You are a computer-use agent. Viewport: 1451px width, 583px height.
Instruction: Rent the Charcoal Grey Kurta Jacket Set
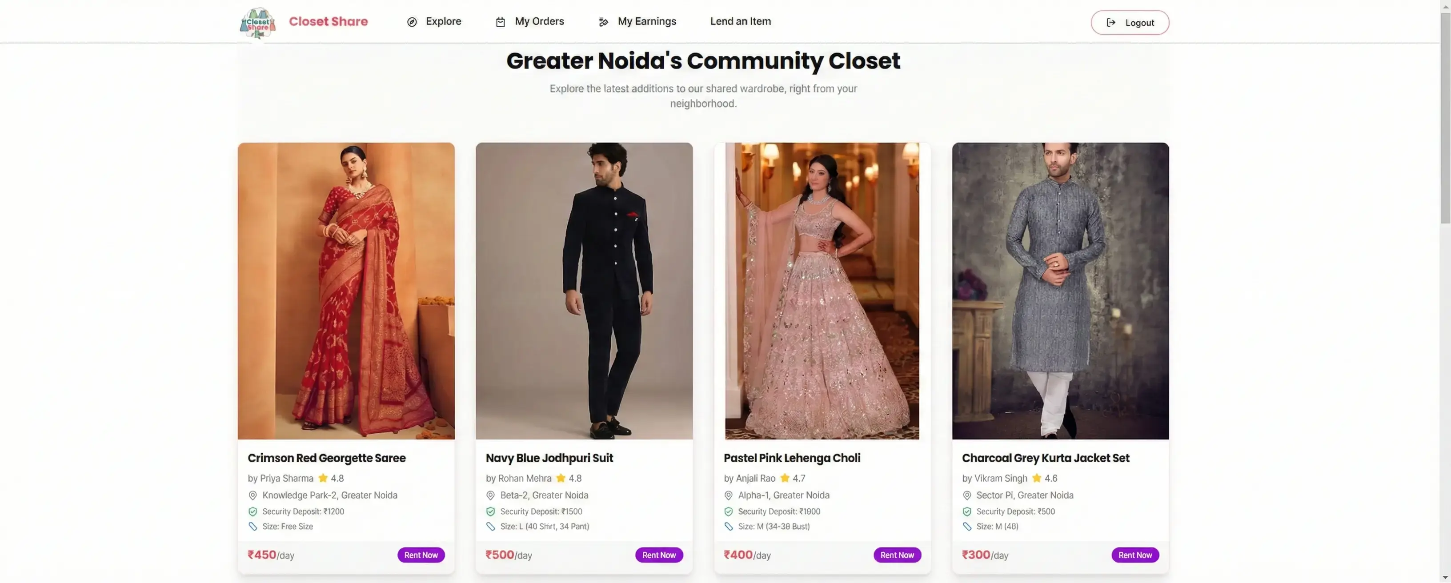(x=1135, y=555)
